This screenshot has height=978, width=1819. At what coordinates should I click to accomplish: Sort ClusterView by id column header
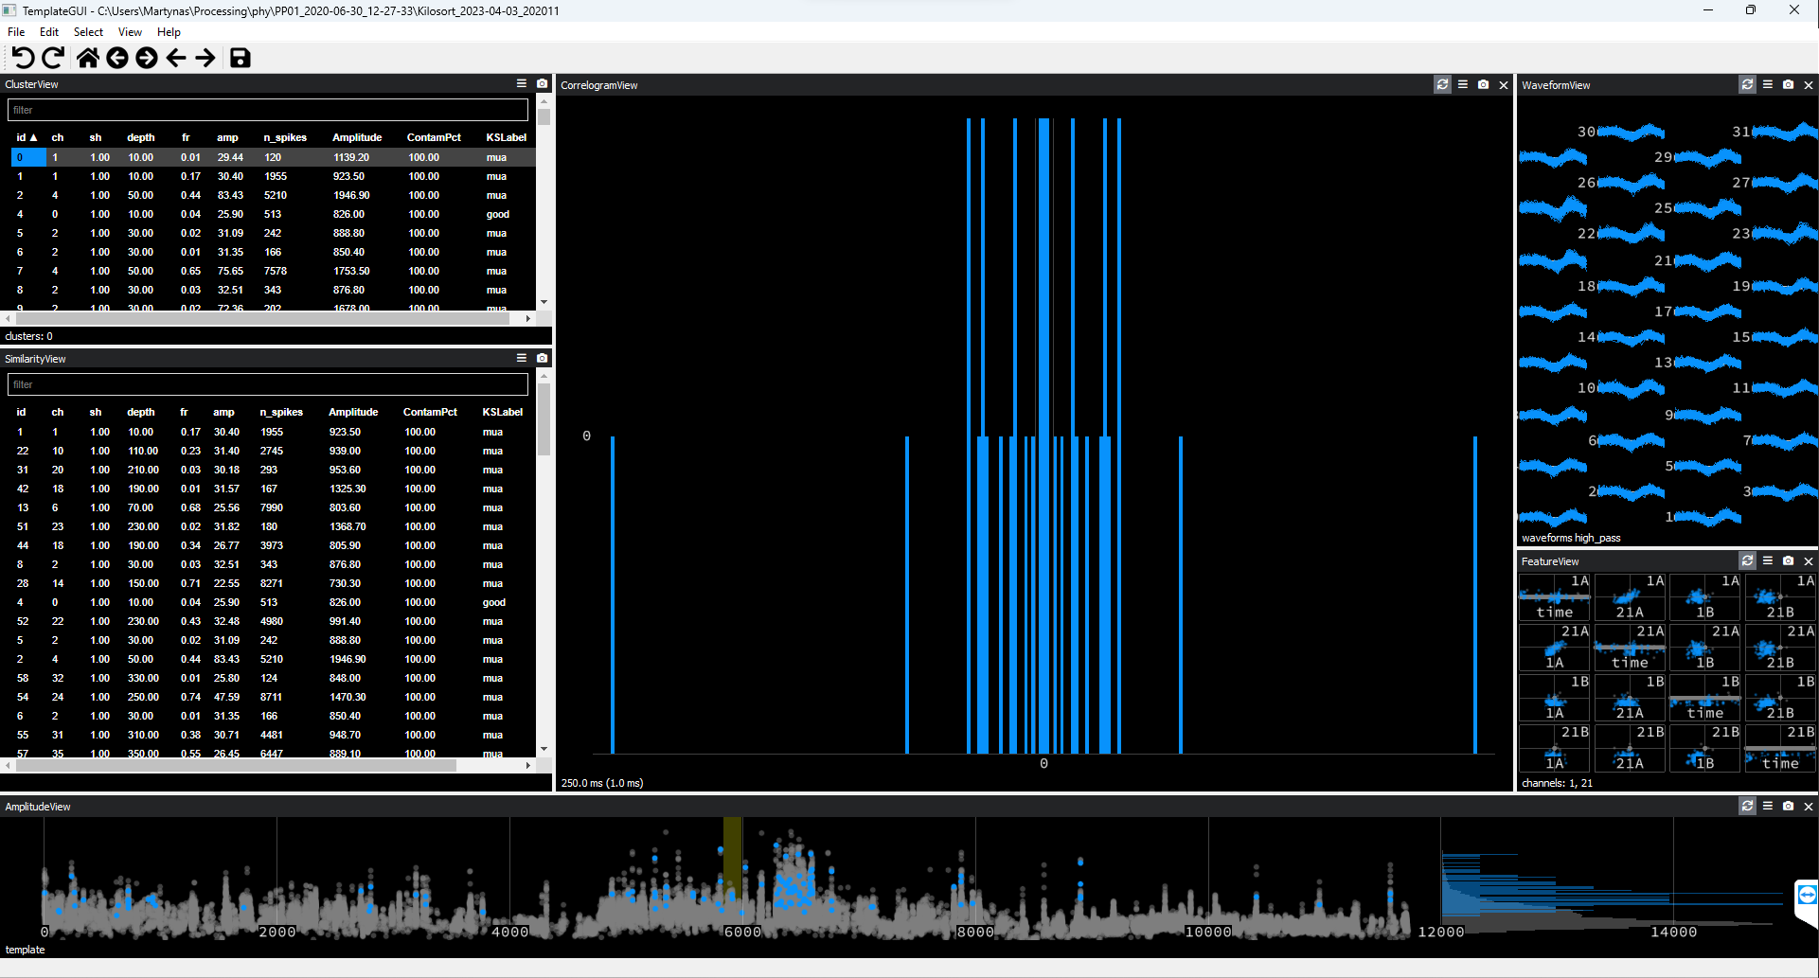pyautogui.click(x=27, y=137)
